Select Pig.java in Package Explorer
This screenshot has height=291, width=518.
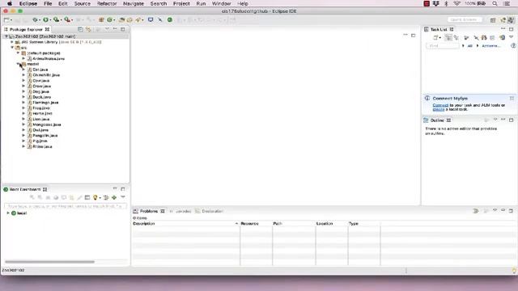[40, 141]
